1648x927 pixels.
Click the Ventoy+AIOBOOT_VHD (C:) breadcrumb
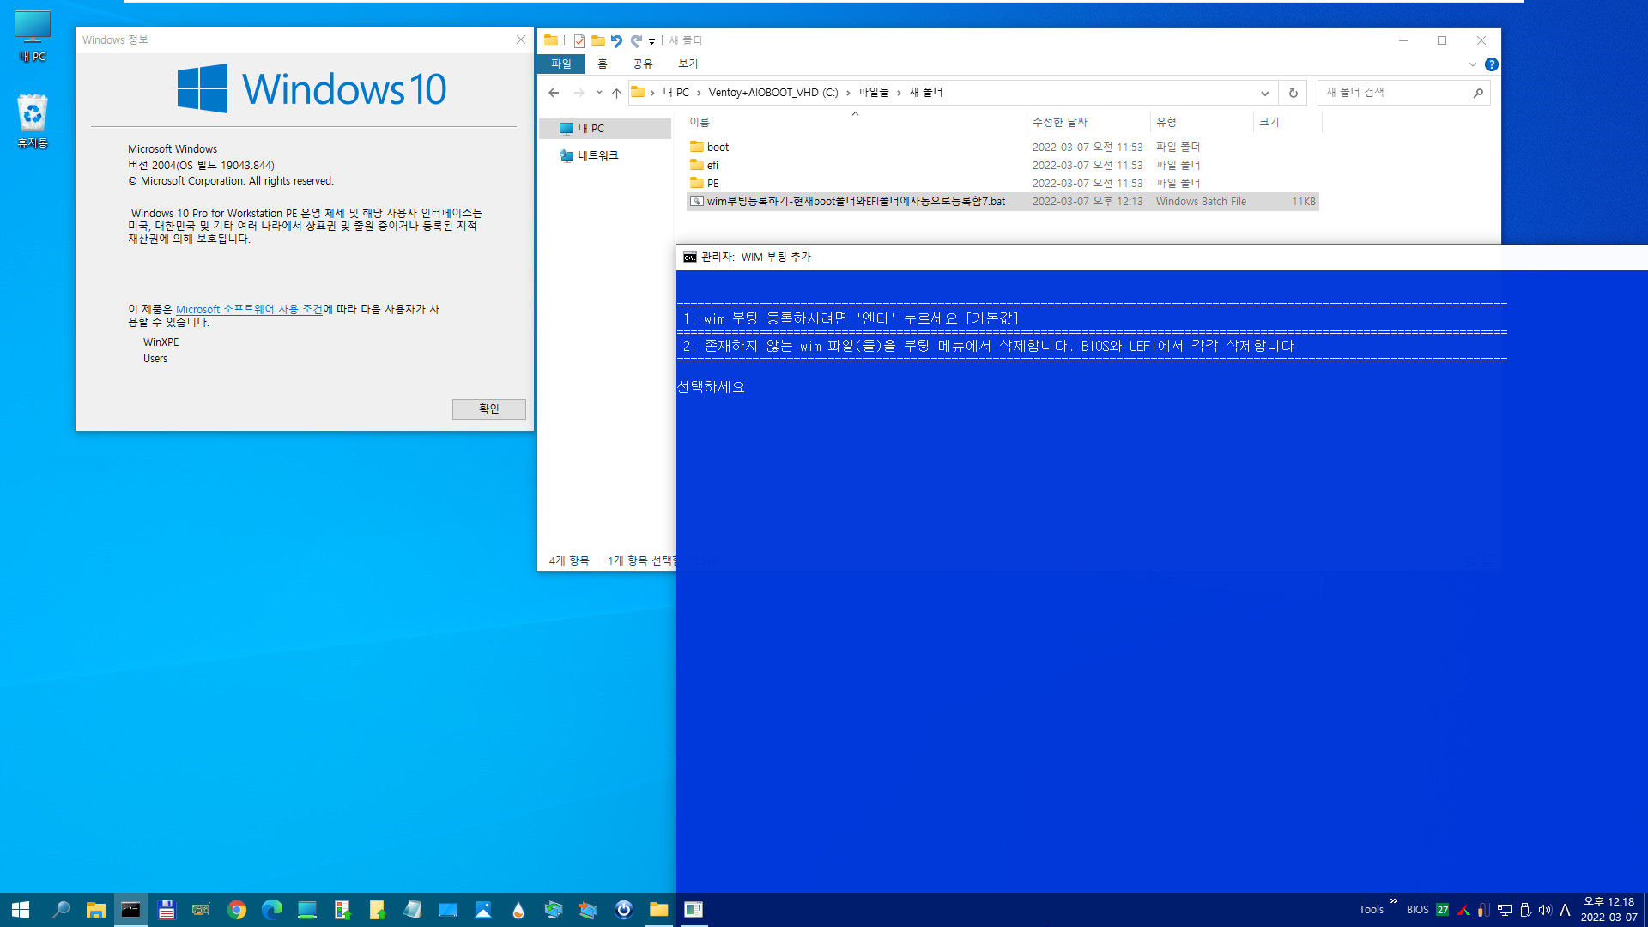coord(773,93)
